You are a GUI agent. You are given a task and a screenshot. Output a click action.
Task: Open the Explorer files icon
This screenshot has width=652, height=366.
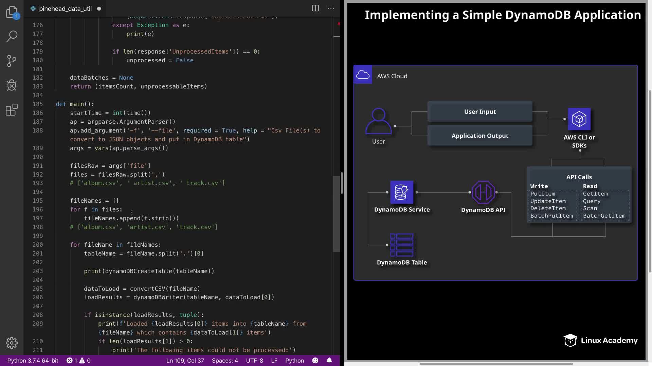coord(12,12)
